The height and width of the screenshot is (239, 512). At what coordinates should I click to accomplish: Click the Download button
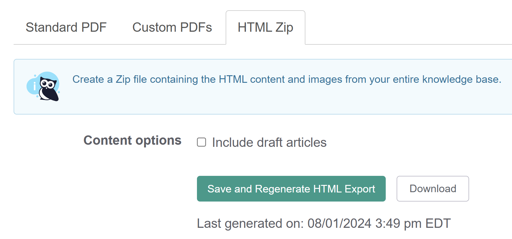[x=433, y=189]
